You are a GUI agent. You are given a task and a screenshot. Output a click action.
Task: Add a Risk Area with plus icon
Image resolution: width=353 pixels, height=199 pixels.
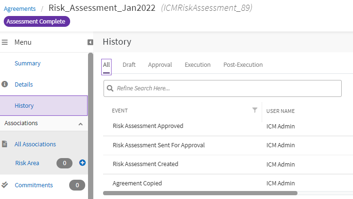coord(82,163)
